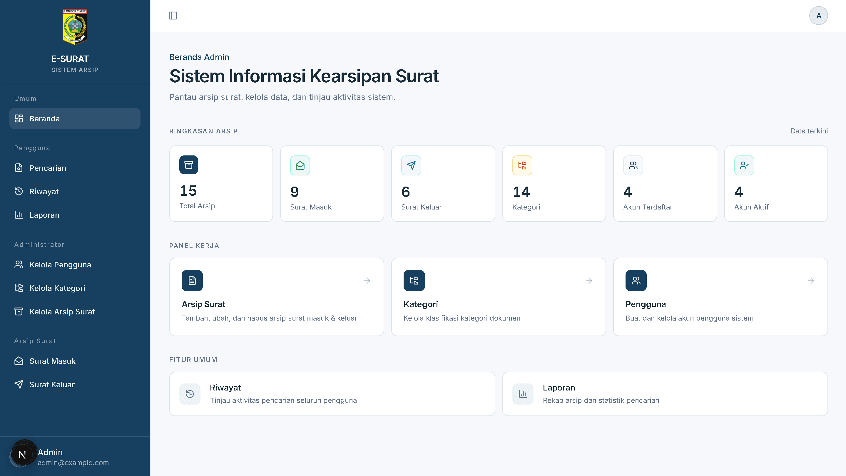Click the Akun Terdaftar label
This screenshot has height=476, width=846.
coord(648,207)
